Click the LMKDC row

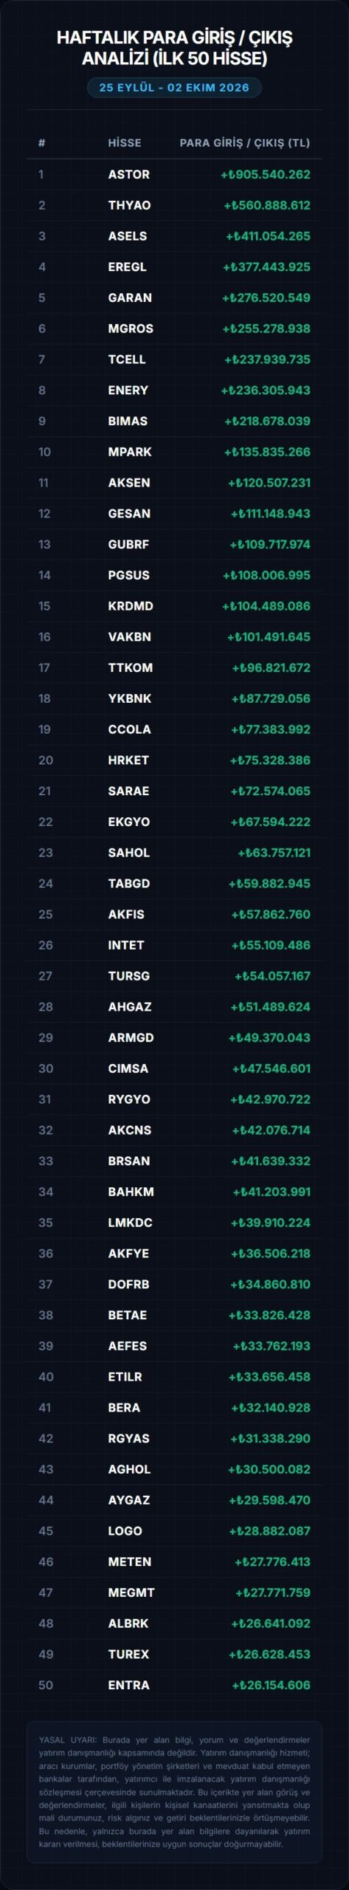pos(174,1223)
